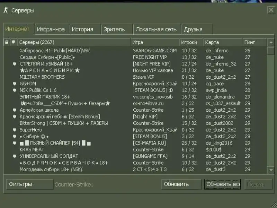This screenshot has height=208, width=277.
Task: Select server Хабаровск |41| Public[HARD]NSK
Action: tap(135, 51)
